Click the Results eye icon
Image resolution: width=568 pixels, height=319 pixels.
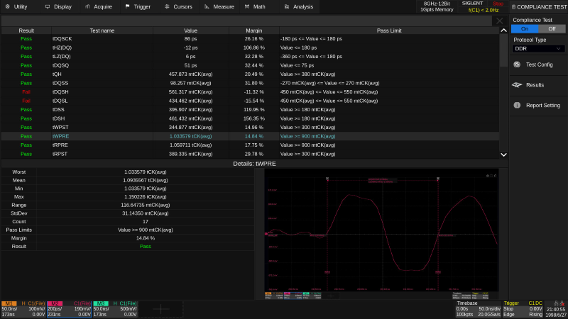point(517,84)
